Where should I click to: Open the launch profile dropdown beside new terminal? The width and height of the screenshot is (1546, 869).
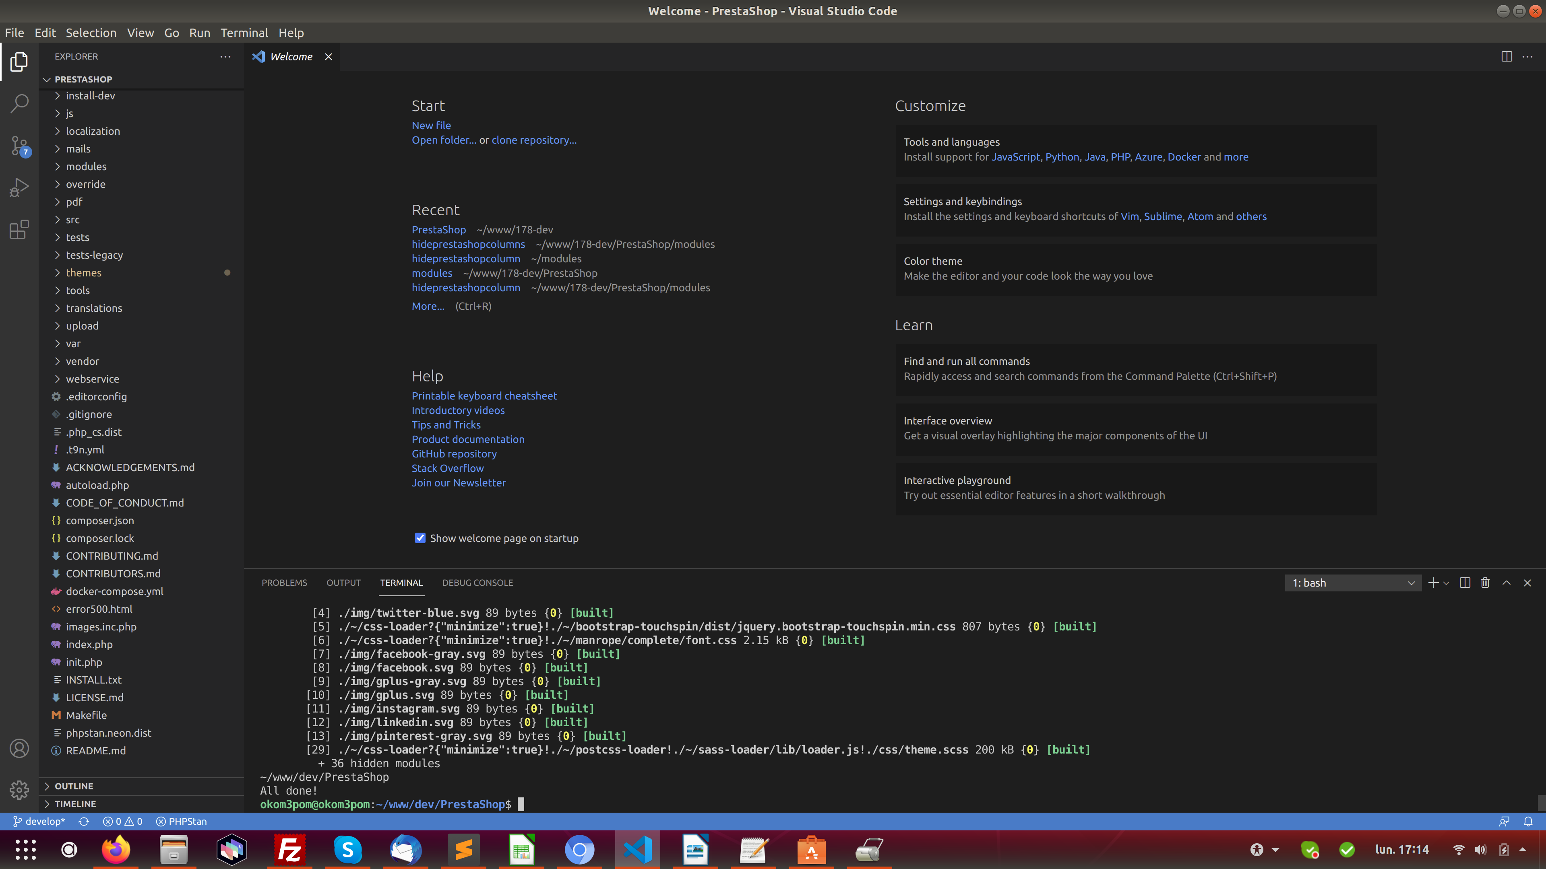coord(1447,583)
